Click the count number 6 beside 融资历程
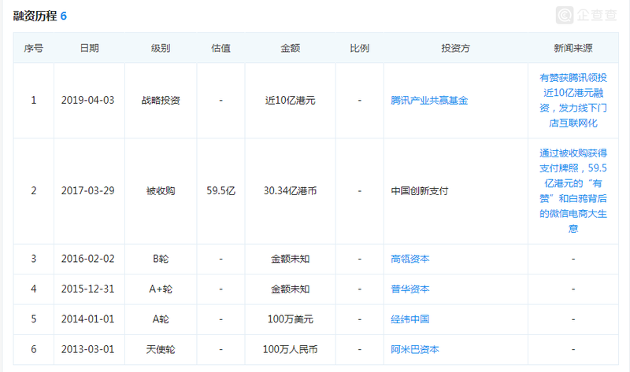The height and width of the screenshot is (372, 630). coord(64,16)
